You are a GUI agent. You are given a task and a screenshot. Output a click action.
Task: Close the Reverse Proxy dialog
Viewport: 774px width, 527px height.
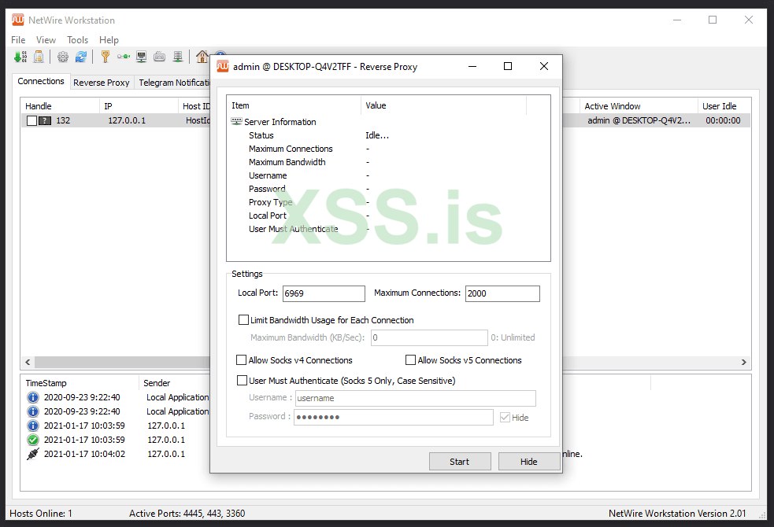point(544,66)
